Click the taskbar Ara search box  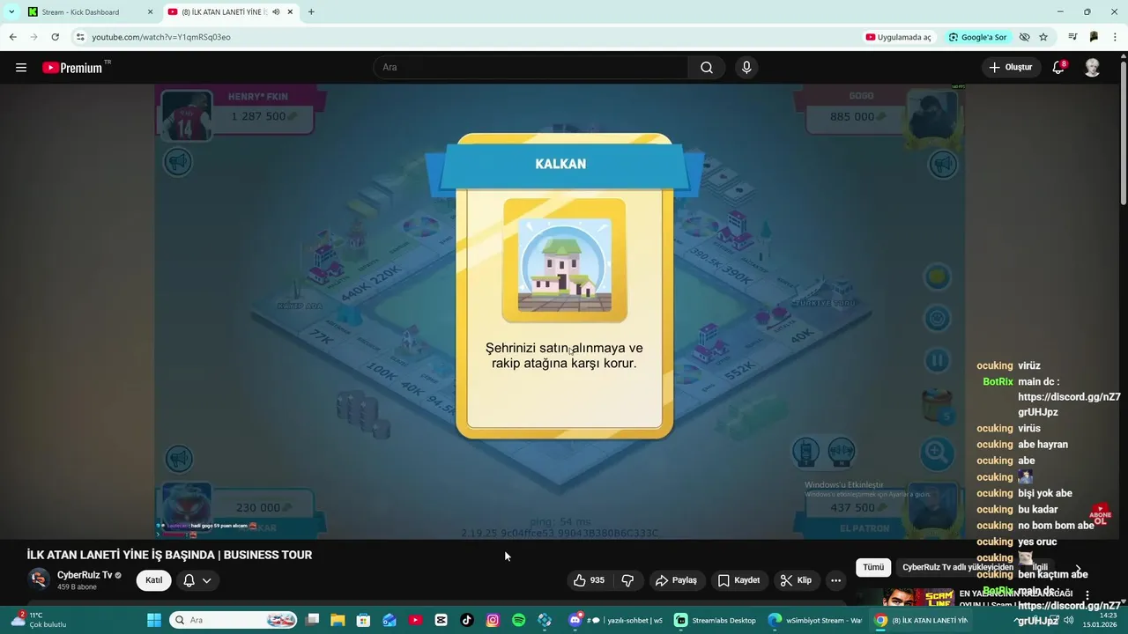[233, 620]
